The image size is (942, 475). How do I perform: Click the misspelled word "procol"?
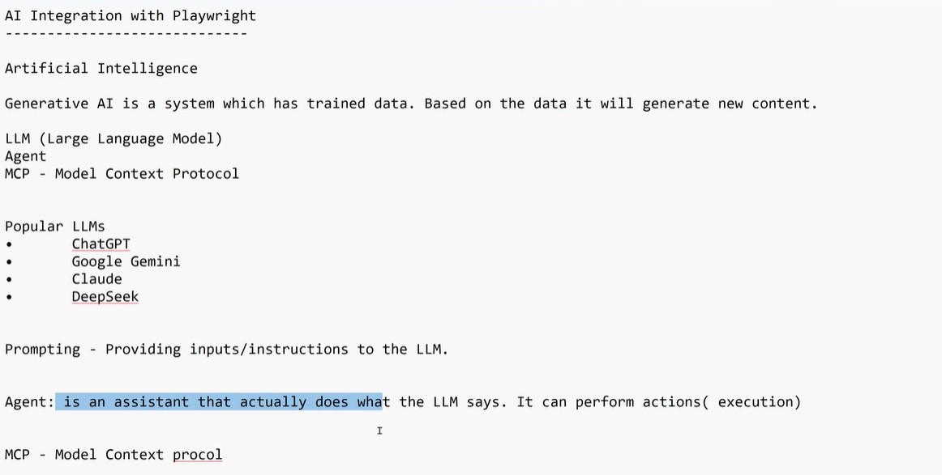pyautogui.click(x=197, y=455)
